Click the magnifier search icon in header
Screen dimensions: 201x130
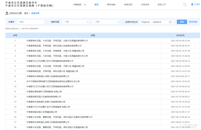point(185,5)
